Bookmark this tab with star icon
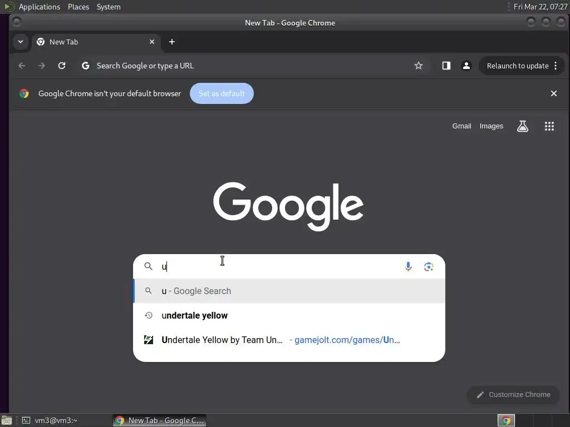The width and height of the screenshot is (570, 427). click(419, 66)
